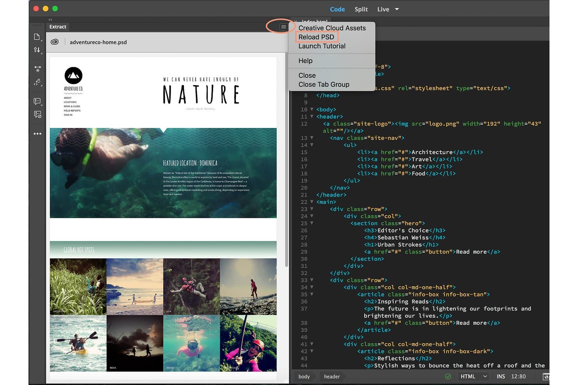Image resolution: width=578 pixels, height=385 pixels.
Task: Click the Format Source Code icon
Action: coord(37,82)
